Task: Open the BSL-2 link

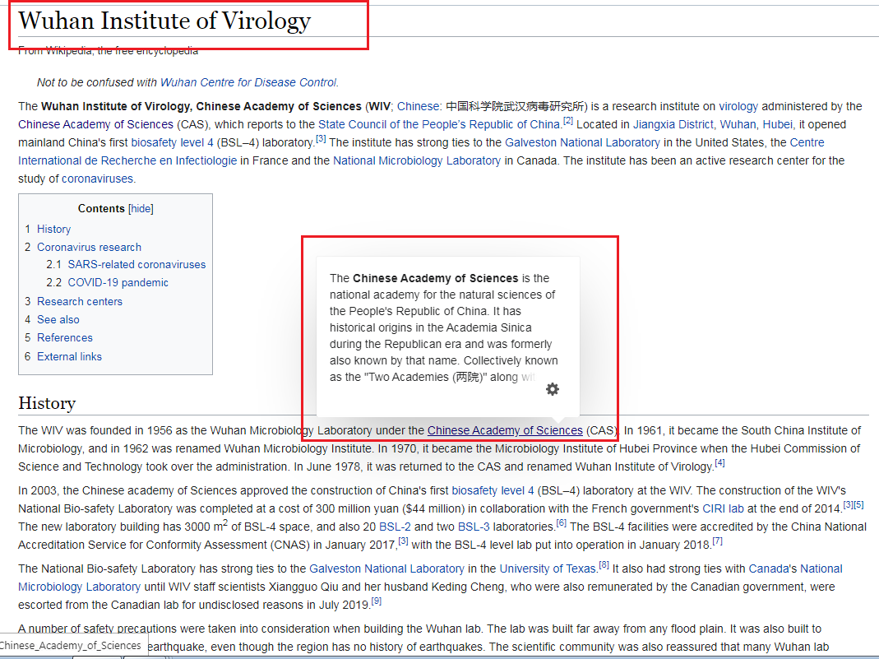Action: [x=395, y=527]
